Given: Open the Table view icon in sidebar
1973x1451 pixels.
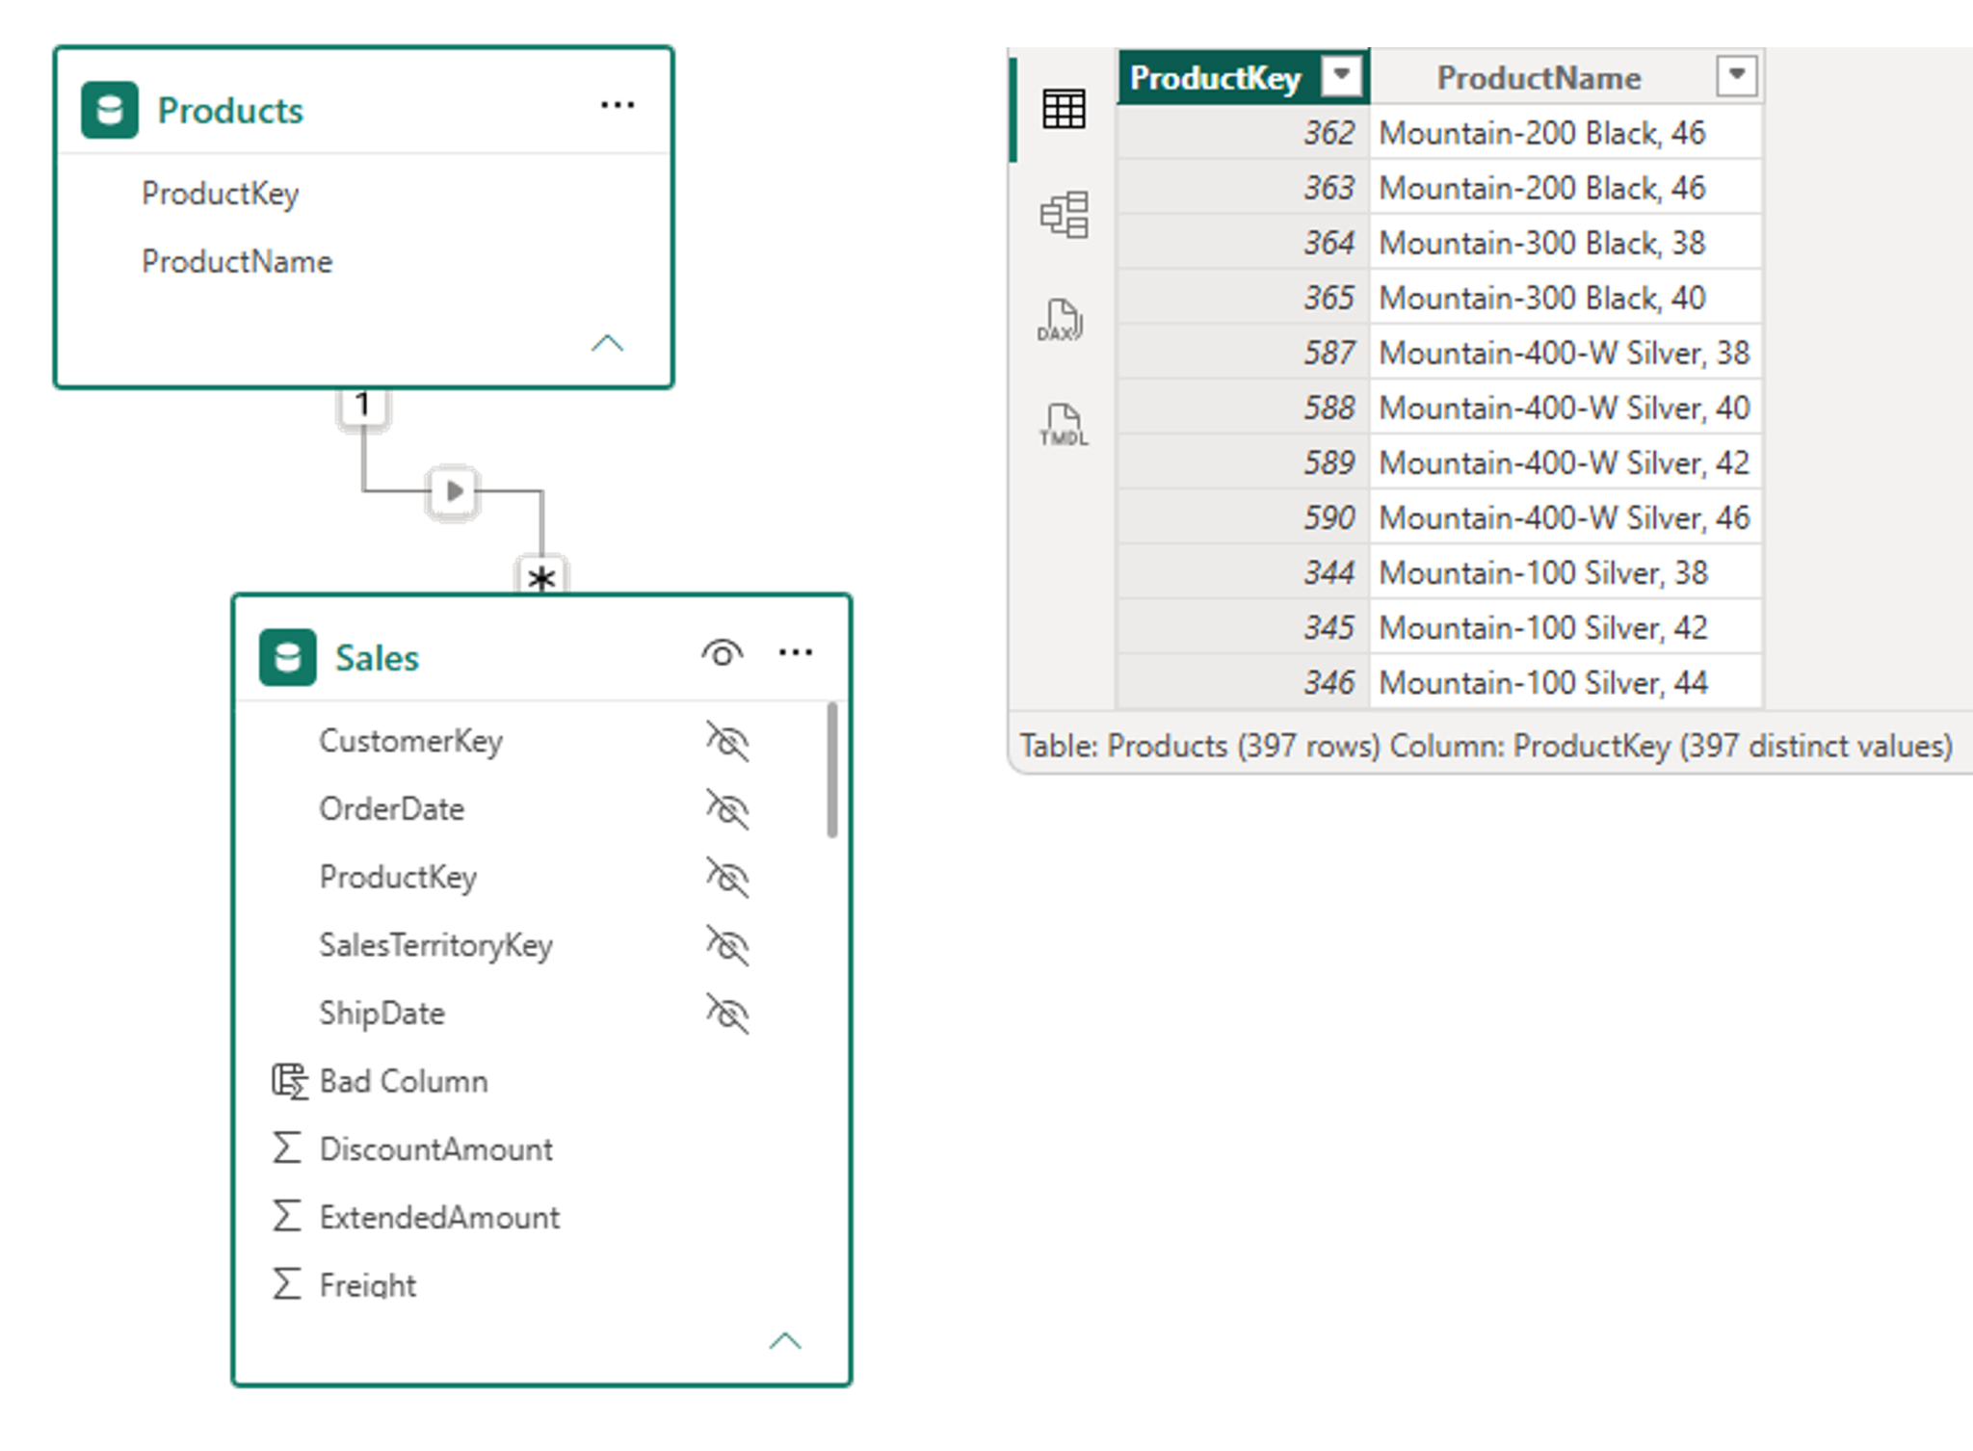Looking at the screenshot, I should 1064,109.
